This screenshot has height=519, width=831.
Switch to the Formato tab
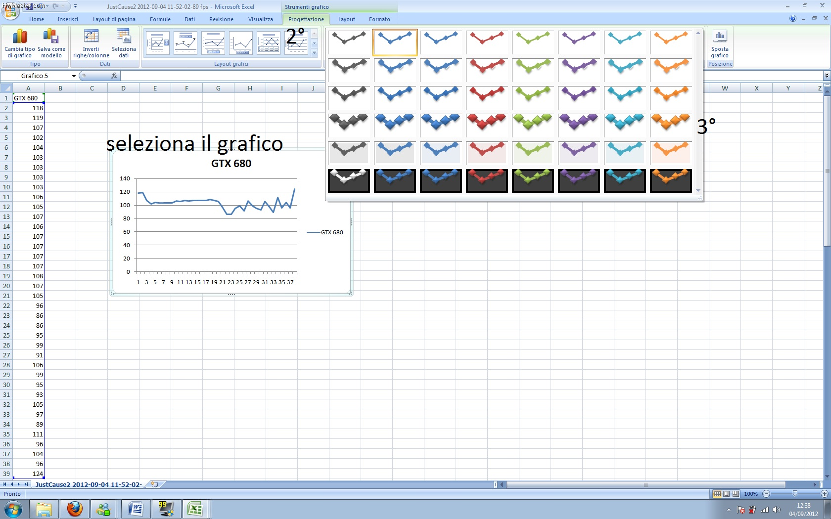pyautogui.click(x=379, y=19)
